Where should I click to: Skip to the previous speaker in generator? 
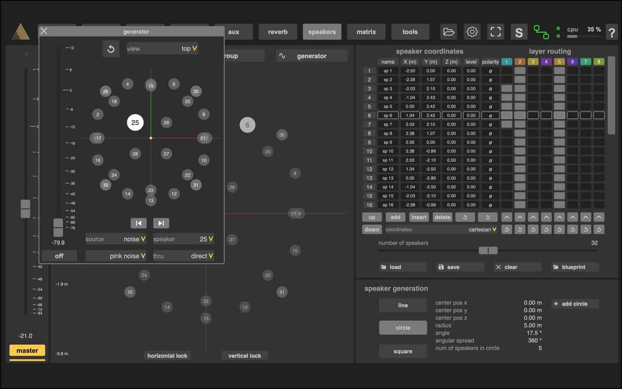pyautogui.click(x=138, y=223)
